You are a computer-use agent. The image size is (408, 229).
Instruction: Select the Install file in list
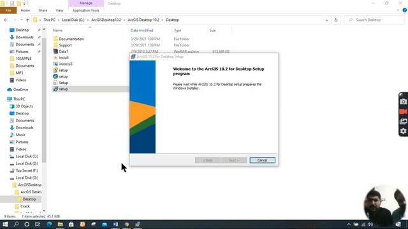point(64,58)
